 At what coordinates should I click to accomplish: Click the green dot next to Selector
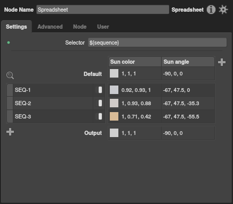point(9,42)
